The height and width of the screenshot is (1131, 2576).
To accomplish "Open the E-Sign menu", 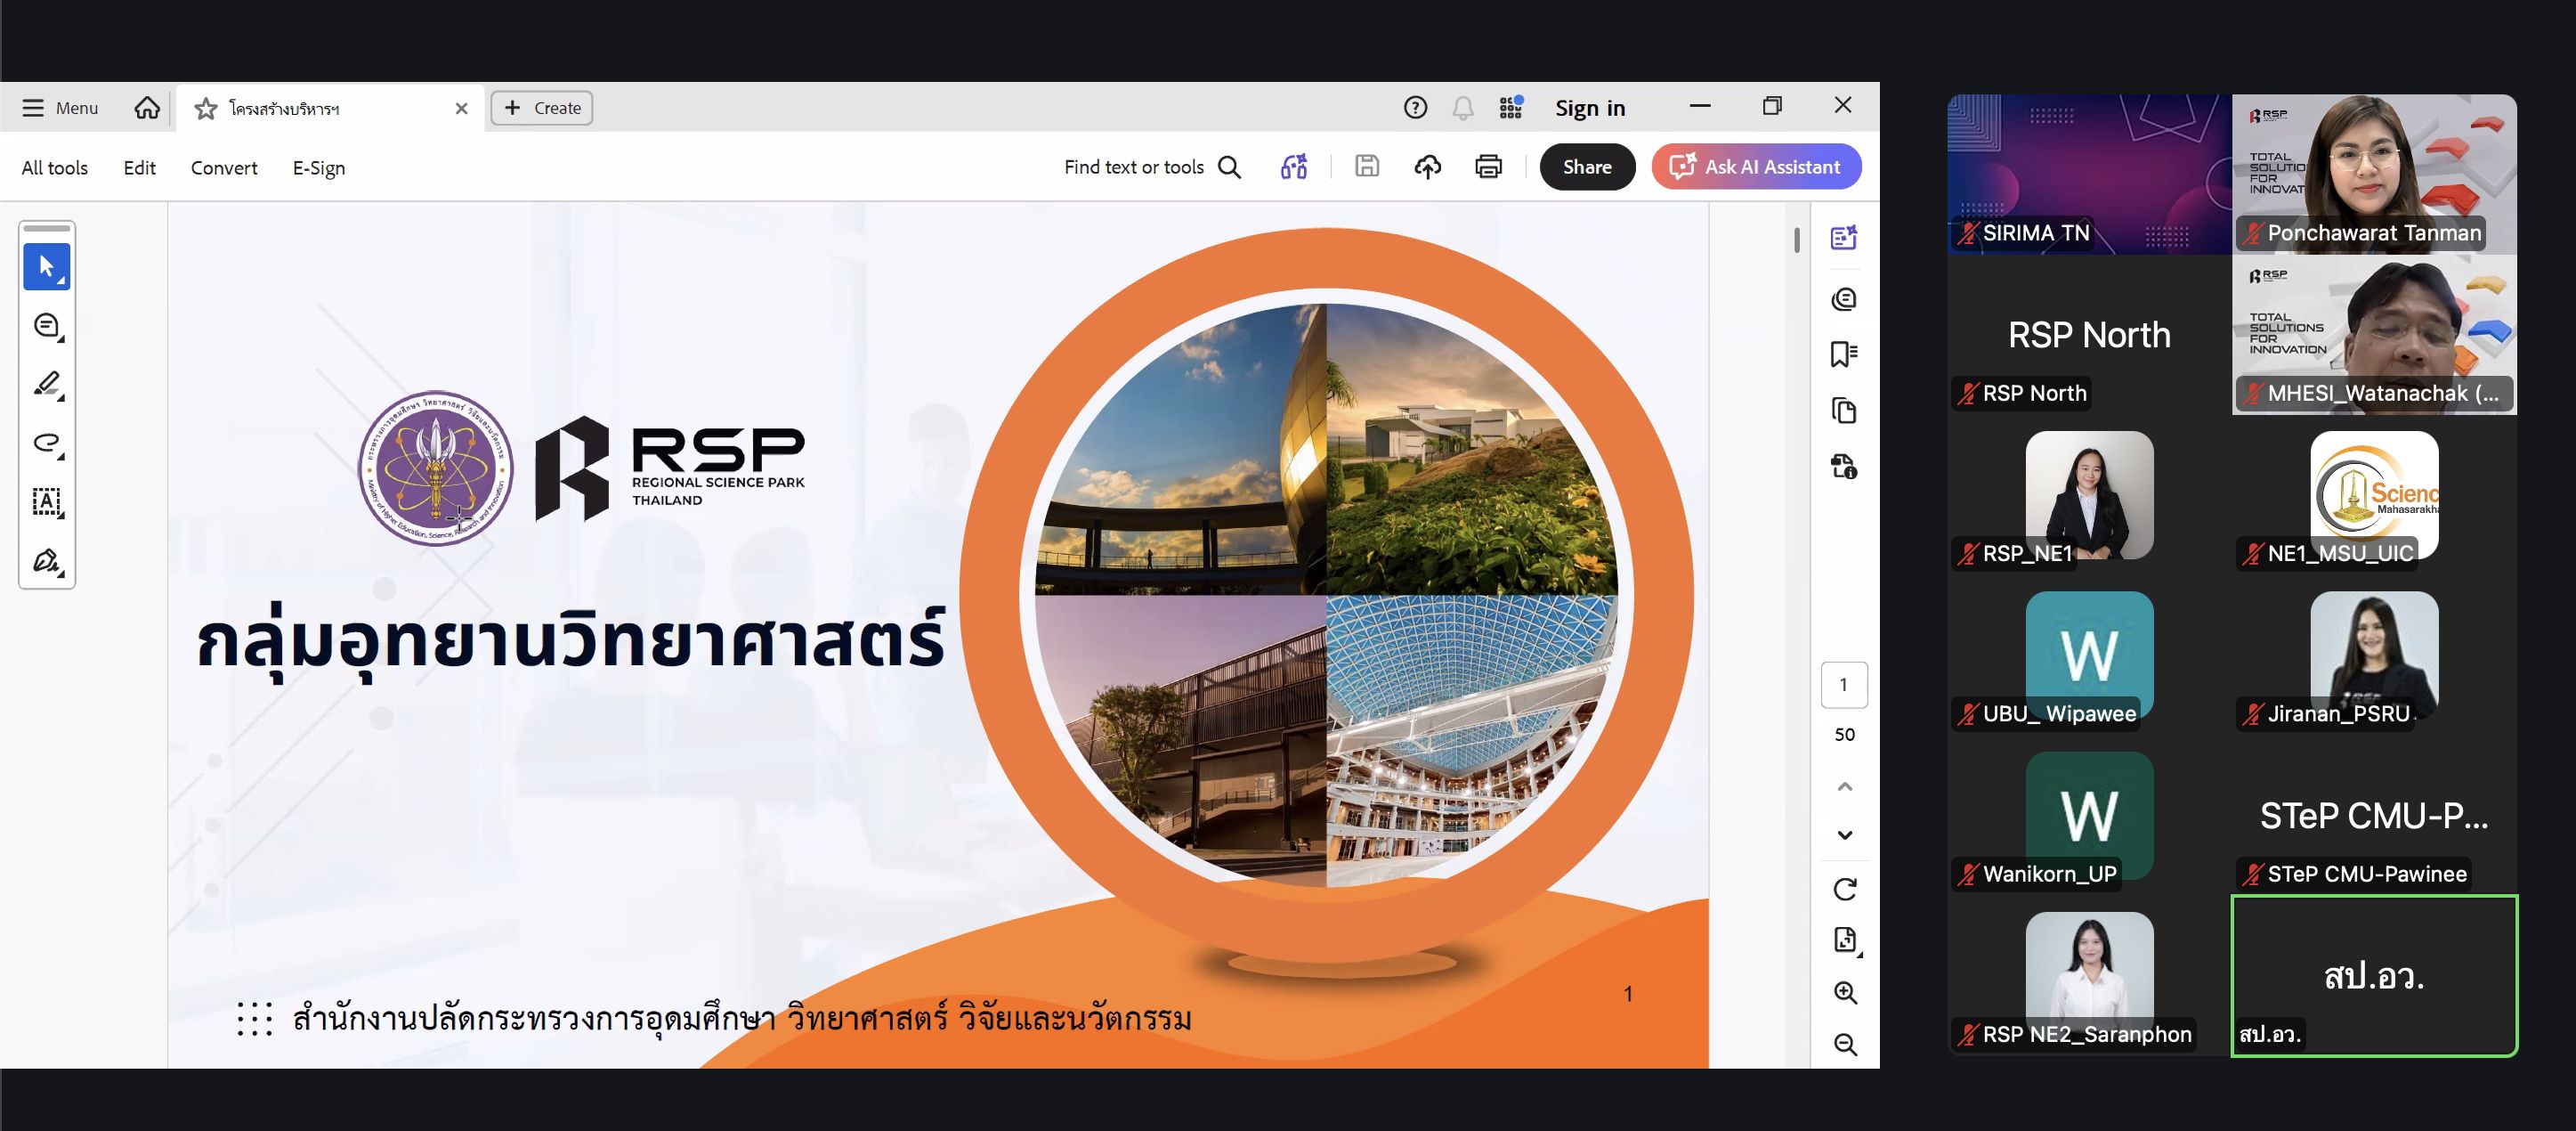I will 318,168.
